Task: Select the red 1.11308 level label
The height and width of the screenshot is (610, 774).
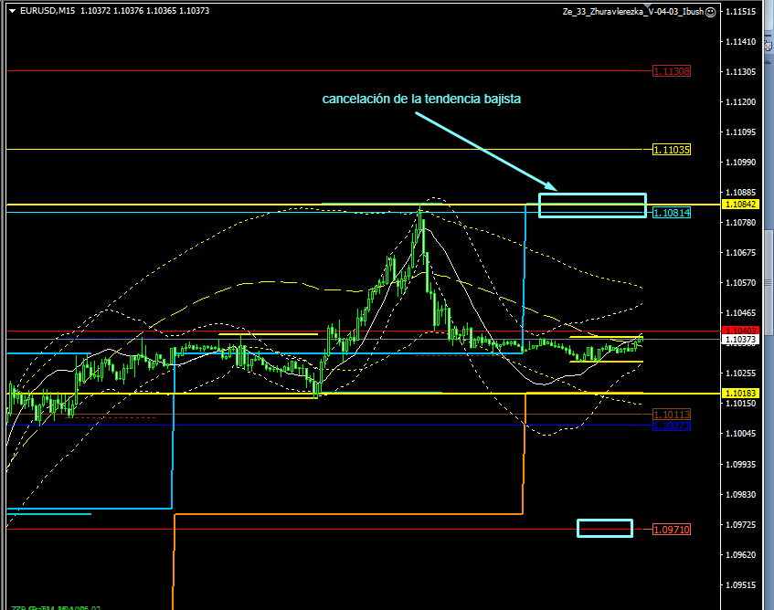Action: pos(672,71)
